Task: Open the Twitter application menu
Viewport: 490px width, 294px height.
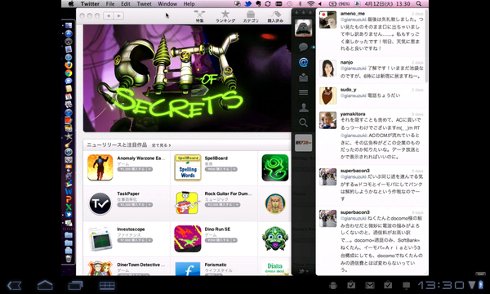Action: (90, 4)
